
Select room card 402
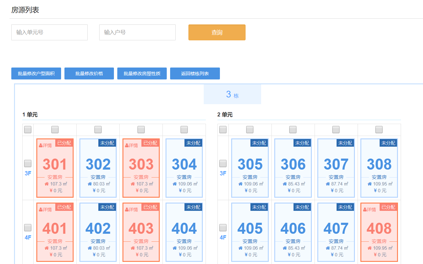coord(98,232)
